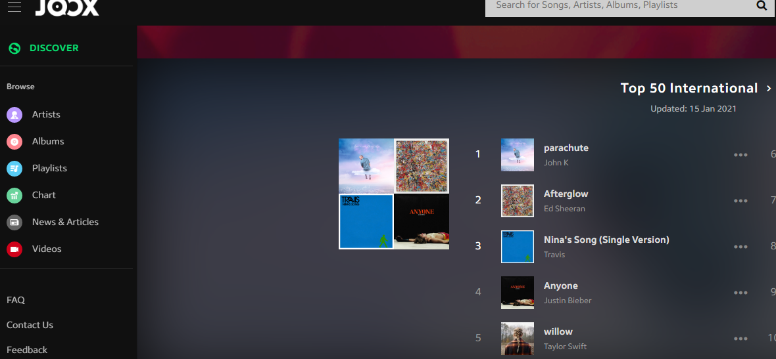Click the Ed Sheeran artist link
Viewport: 776px width, 359px height.
tap(564, 209)
